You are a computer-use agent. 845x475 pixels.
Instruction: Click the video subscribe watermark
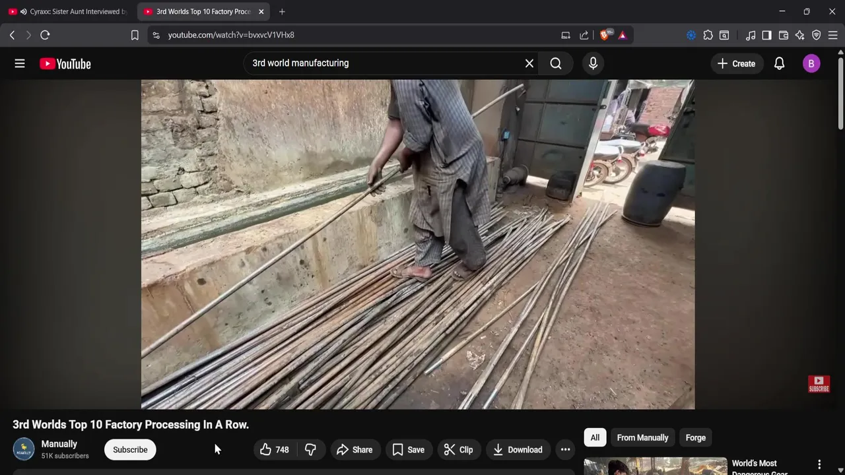point(819,384)
